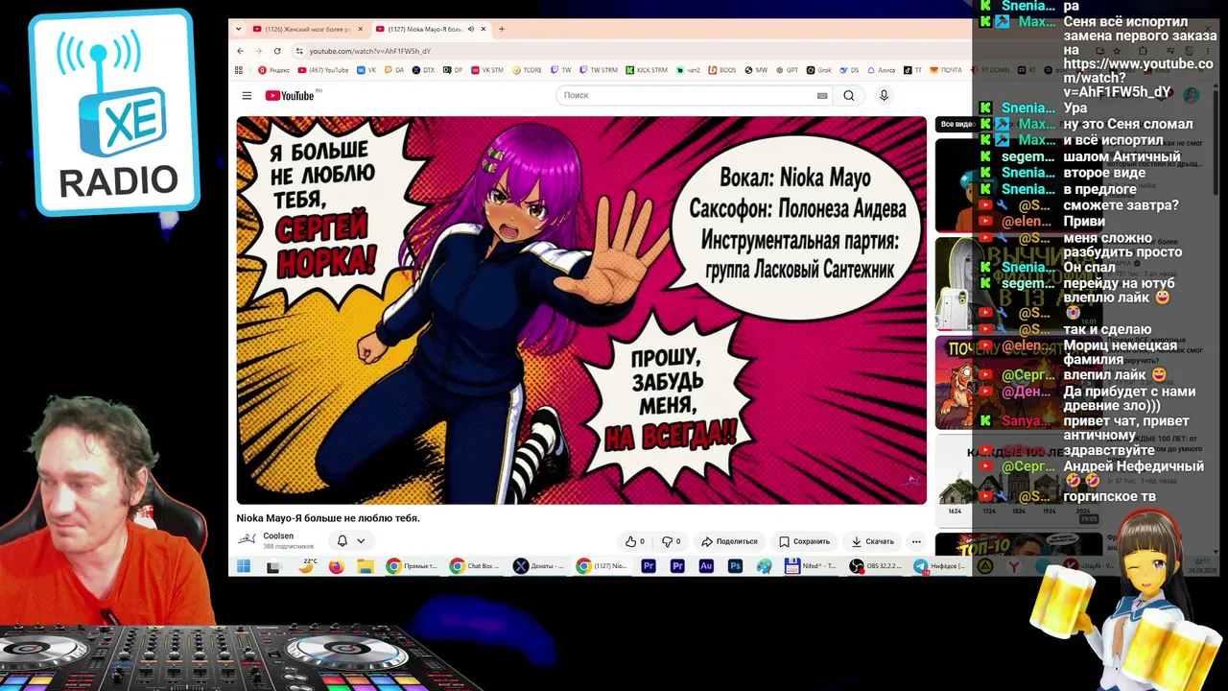
Task: Dislike the video with thumbs down
Action: tap(672, 541)
